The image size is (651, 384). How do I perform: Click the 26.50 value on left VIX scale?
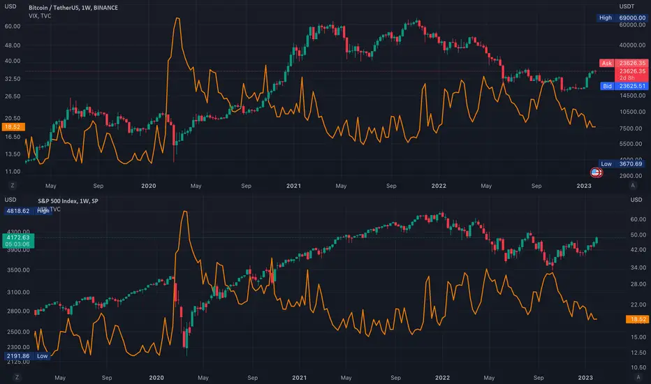[13, 96]
